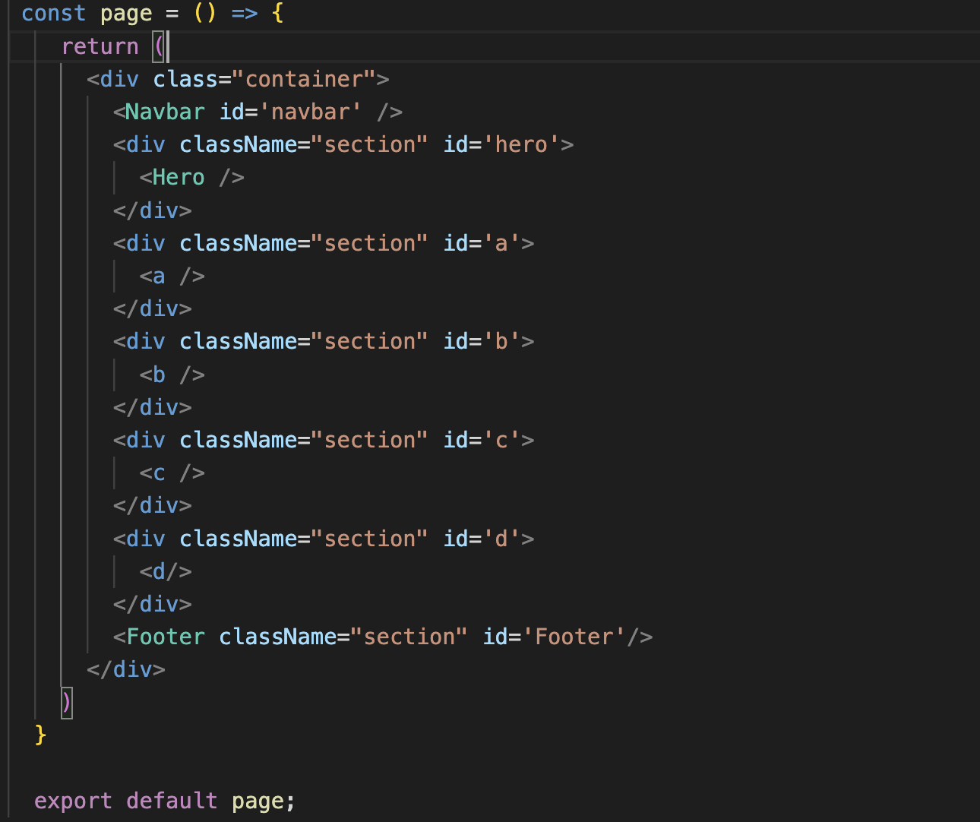This screenshot has height=822, width=980.
Task: Click the 'page' identifier in const declaration
Action: 126,14
